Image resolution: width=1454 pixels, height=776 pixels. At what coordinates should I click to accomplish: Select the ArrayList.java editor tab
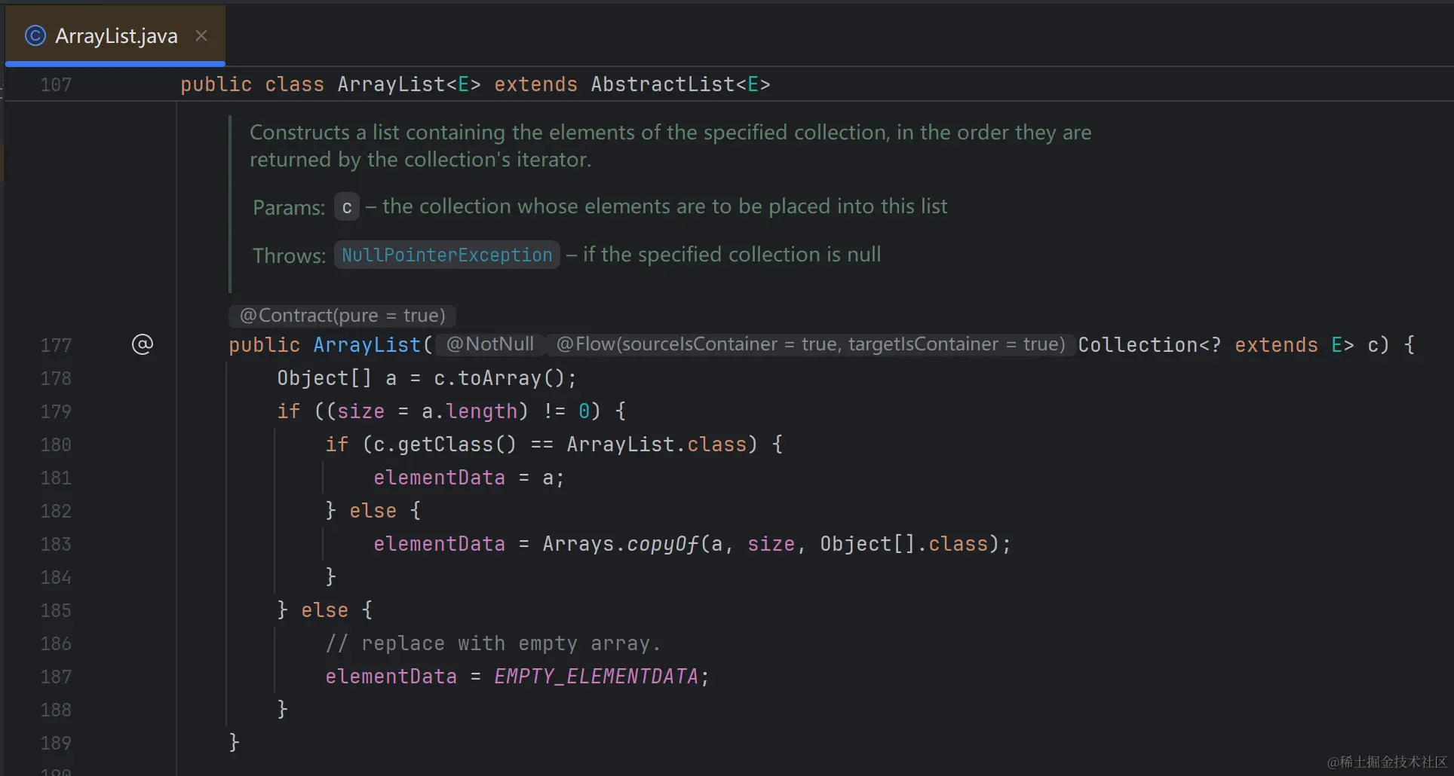[115, 35]
